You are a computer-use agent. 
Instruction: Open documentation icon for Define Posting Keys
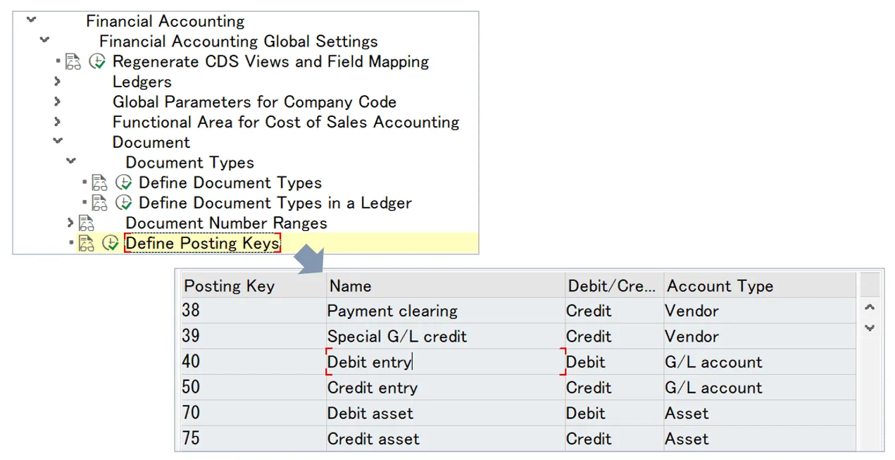coord(86,242)
